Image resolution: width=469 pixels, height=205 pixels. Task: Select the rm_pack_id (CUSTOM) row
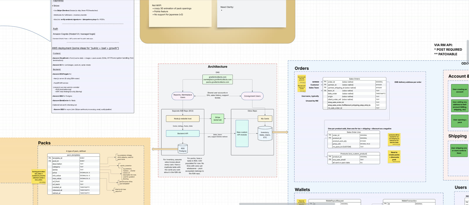pos(354,147)
